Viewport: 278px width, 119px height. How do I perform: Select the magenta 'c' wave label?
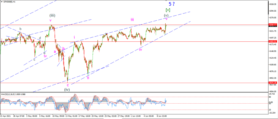68,85
